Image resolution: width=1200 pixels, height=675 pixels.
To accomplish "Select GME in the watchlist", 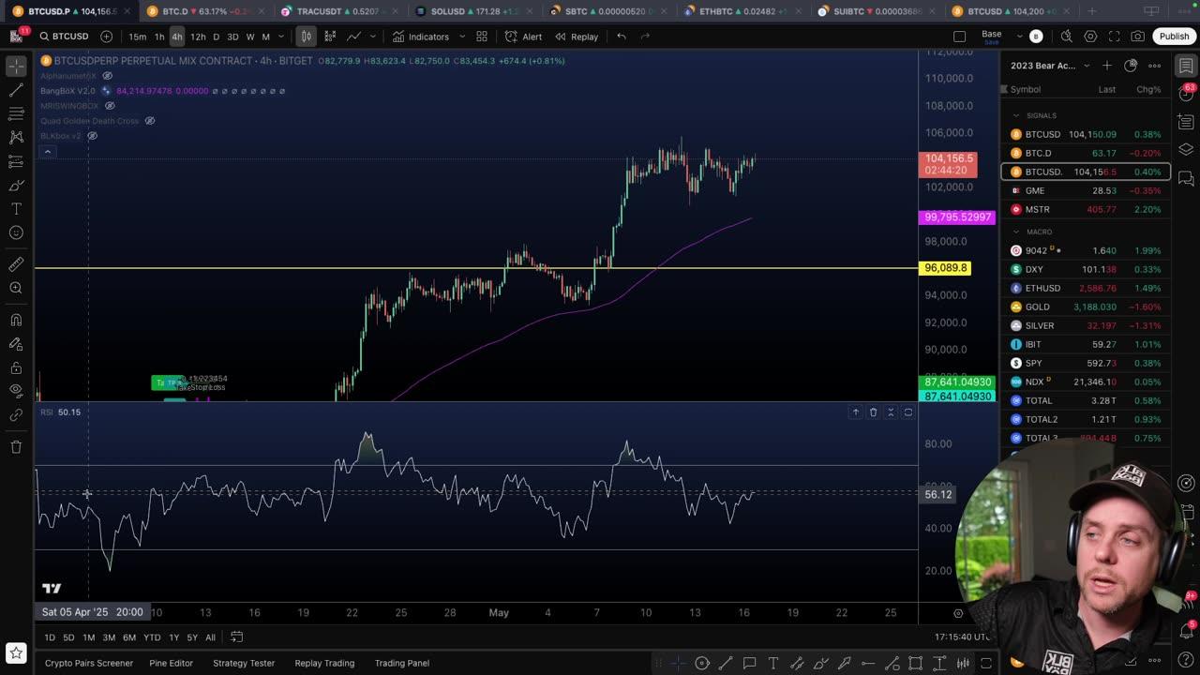I will pyautogui.click(x=1086, y=190).
